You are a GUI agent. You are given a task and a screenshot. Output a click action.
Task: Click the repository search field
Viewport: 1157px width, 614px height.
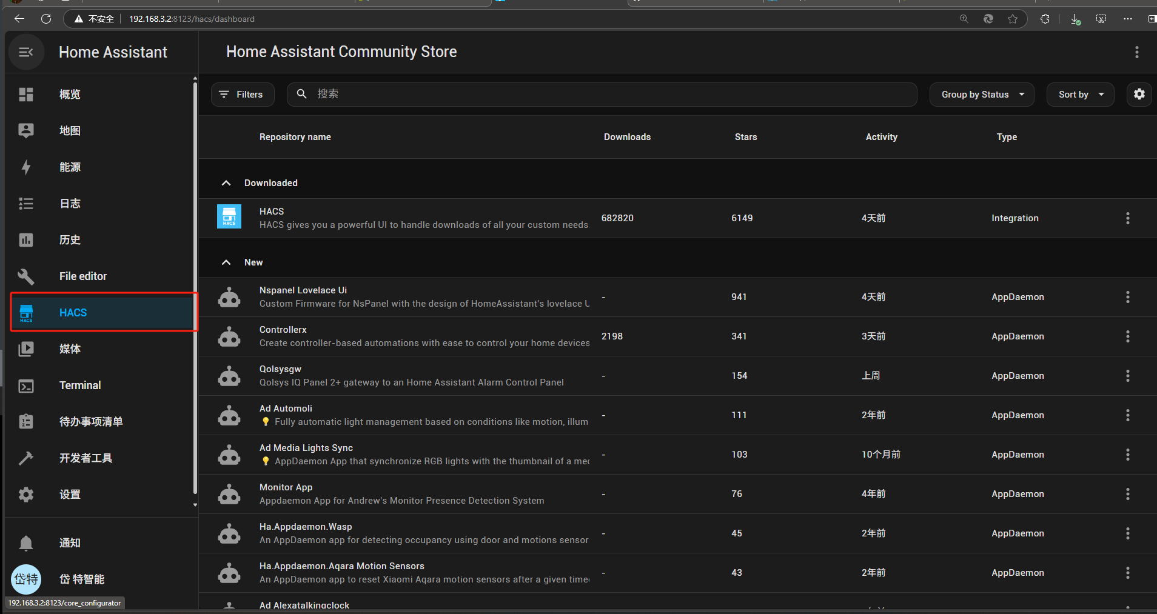pyautogui.click(x=606, y=95)
